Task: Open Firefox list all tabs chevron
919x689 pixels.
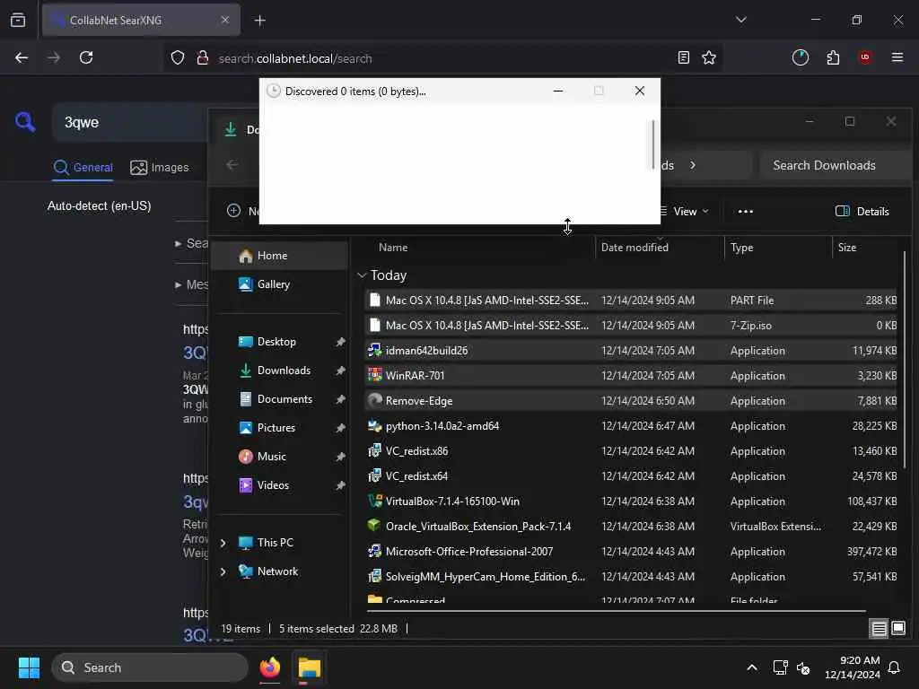Action: pyautogui.click(x=740, y=20)
